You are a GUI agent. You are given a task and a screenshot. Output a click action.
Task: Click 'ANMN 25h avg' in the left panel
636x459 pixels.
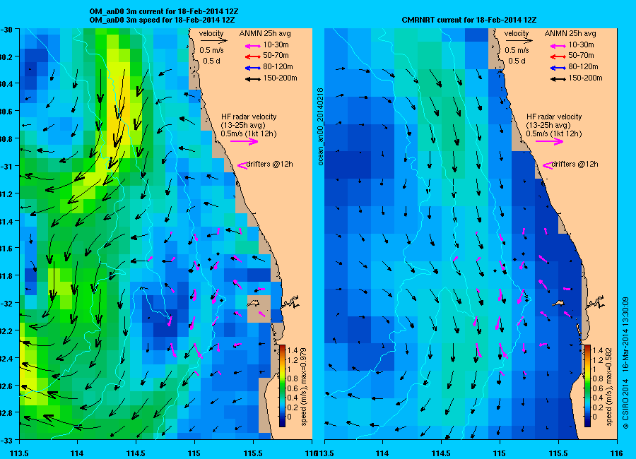[265, 34]
